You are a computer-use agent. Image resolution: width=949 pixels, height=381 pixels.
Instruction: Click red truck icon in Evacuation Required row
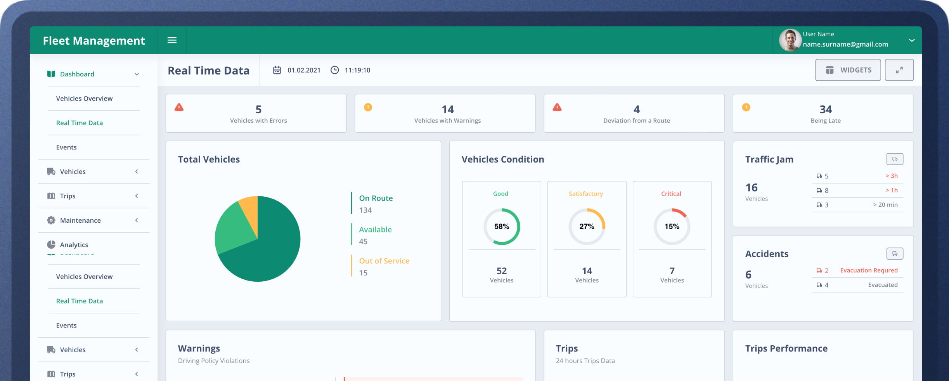[x=819, y=270]
